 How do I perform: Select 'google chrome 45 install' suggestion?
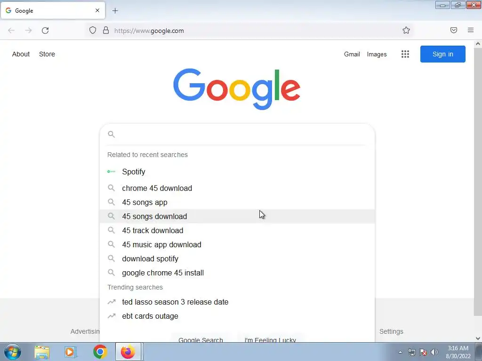point(237,273)
